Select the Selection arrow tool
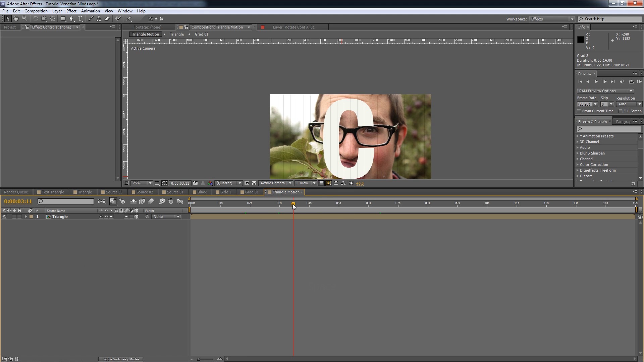 [x=8, y=19]
